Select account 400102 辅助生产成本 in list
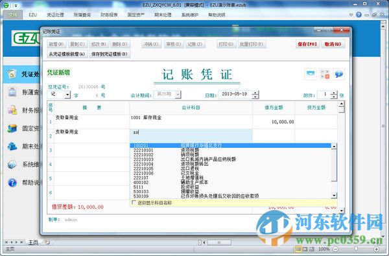 click(x=230, y=182)
